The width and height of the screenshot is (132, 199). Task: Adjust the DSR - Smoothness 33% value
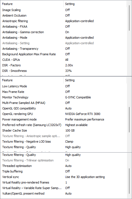[x=68, y=71]
